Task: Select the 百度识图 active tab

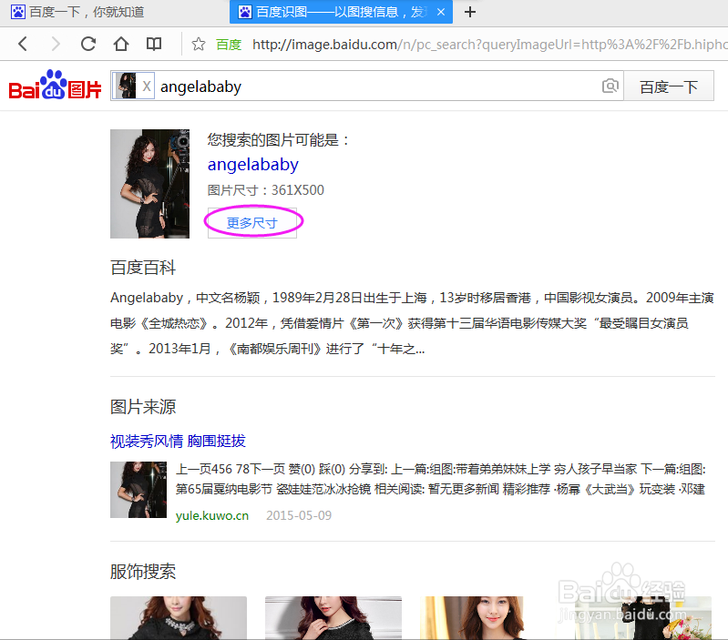Action: tap(341, 12)
